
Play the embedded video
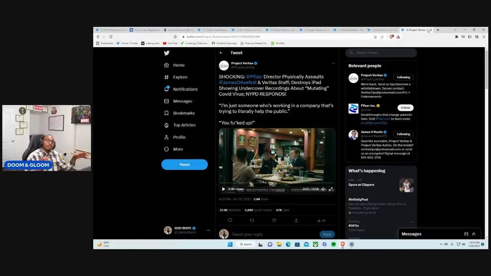(224, 189)
